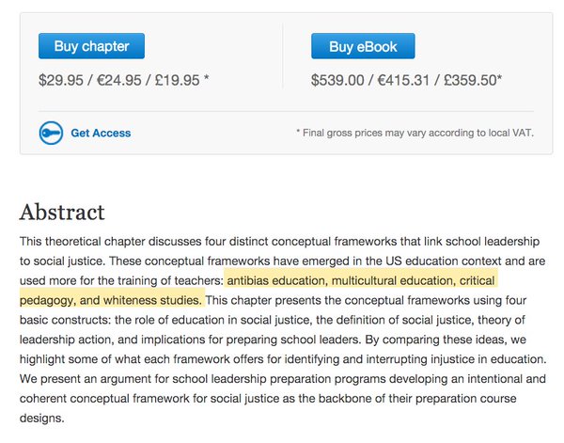Image resolution: width=564 pixels, height=443 pixels.
Task: Click the highlighted phrase 'whiteness studies'
Action: click(153, 300)
